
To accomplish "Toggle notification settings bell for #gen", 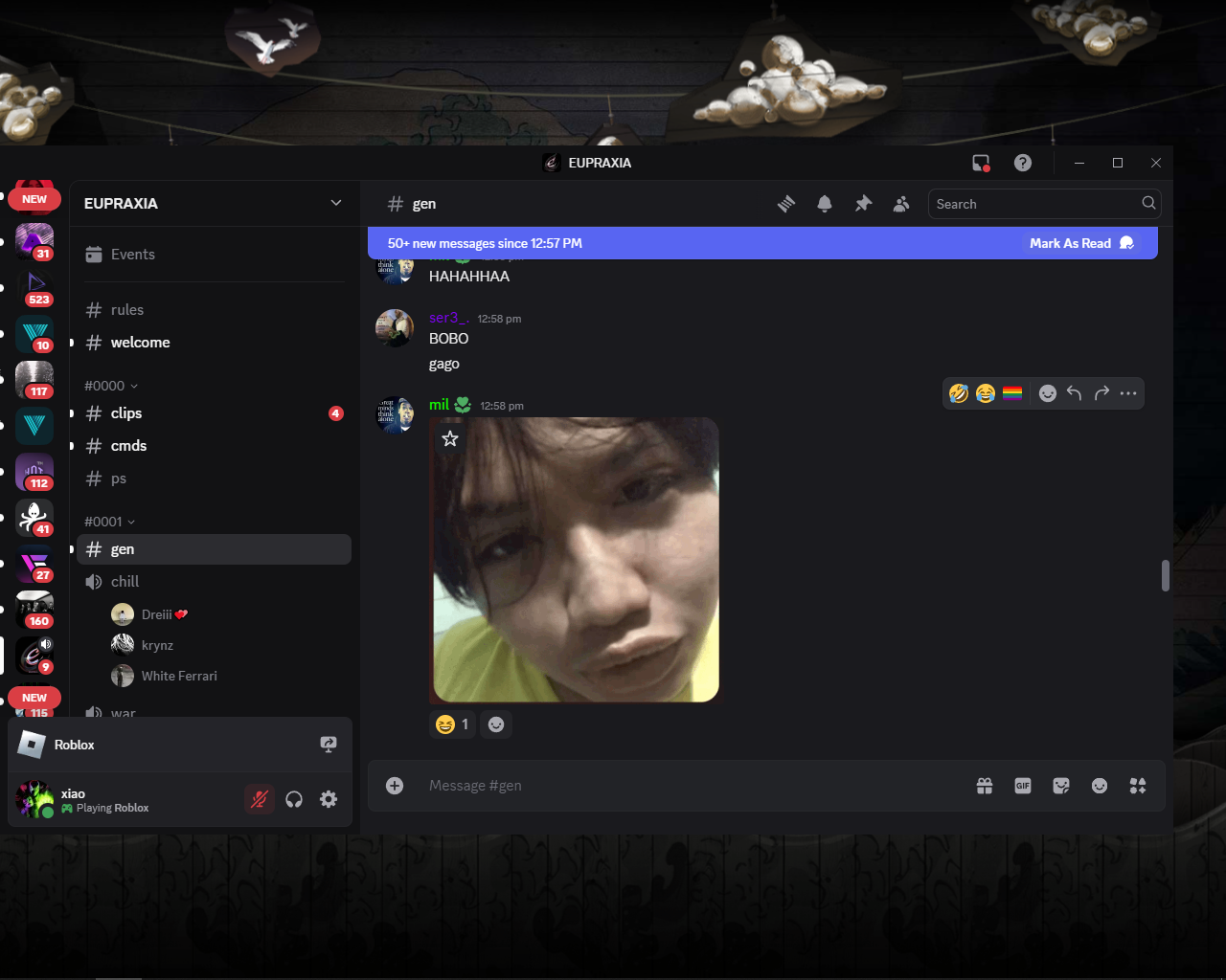I will coord(825,204).
